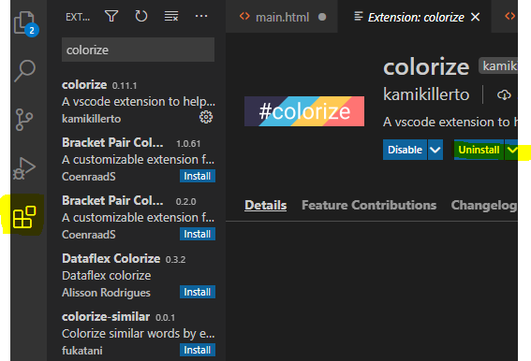This screenshot has width=531, height=361.
Task: Open the Details tab
Action: (x=266, y=205)
